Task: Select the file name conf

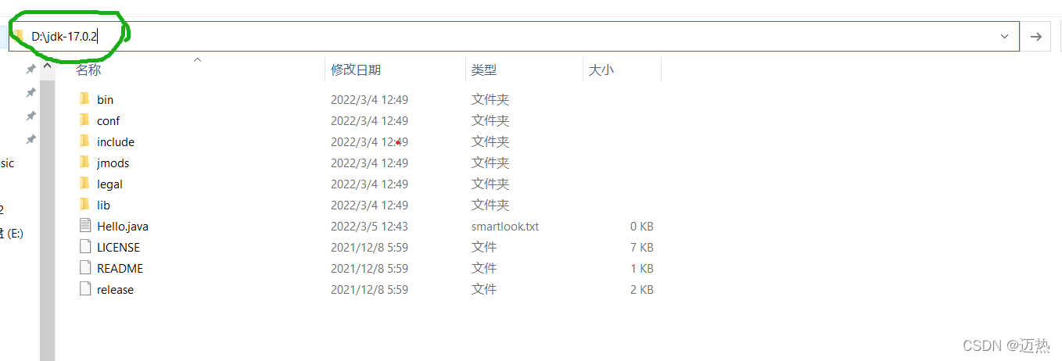Action: point(108,121)
